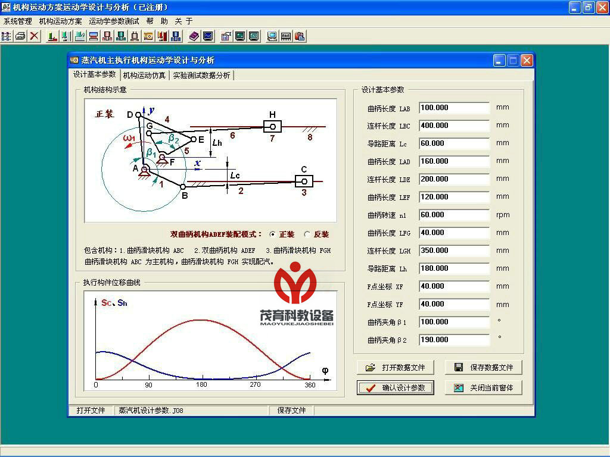
Task: Open the 运动学参数测试 menu
Action: tap(114, 21)
